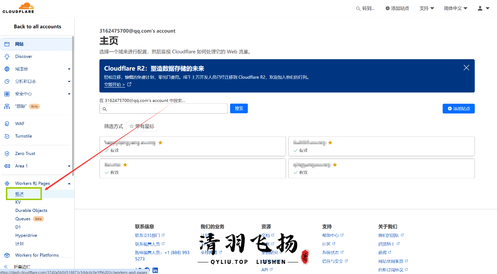Click Back to all accounts
This screenshot has height=274, width=497.
[x=38, y=26]
